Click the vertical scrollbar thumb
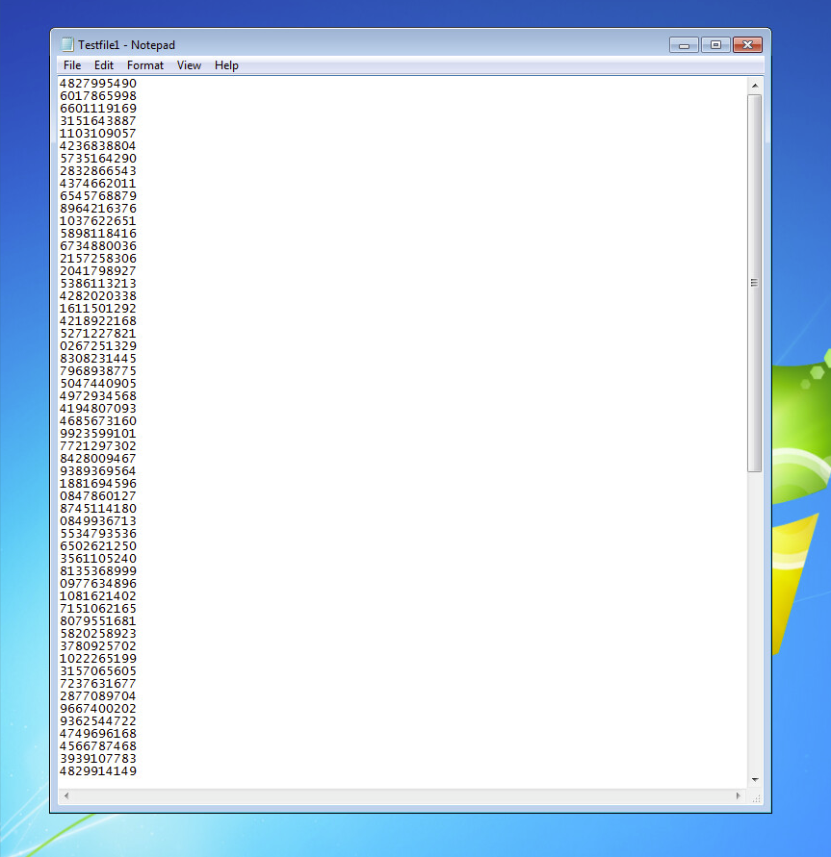Viewport: 831px width, 857px height. tap(755, 282)
